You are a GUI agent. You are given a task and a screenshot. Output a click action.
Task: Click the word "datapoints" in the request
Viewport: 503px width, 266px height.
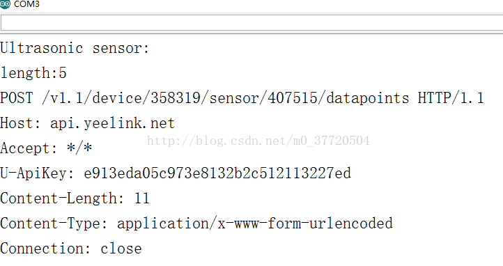pos(368,97)
